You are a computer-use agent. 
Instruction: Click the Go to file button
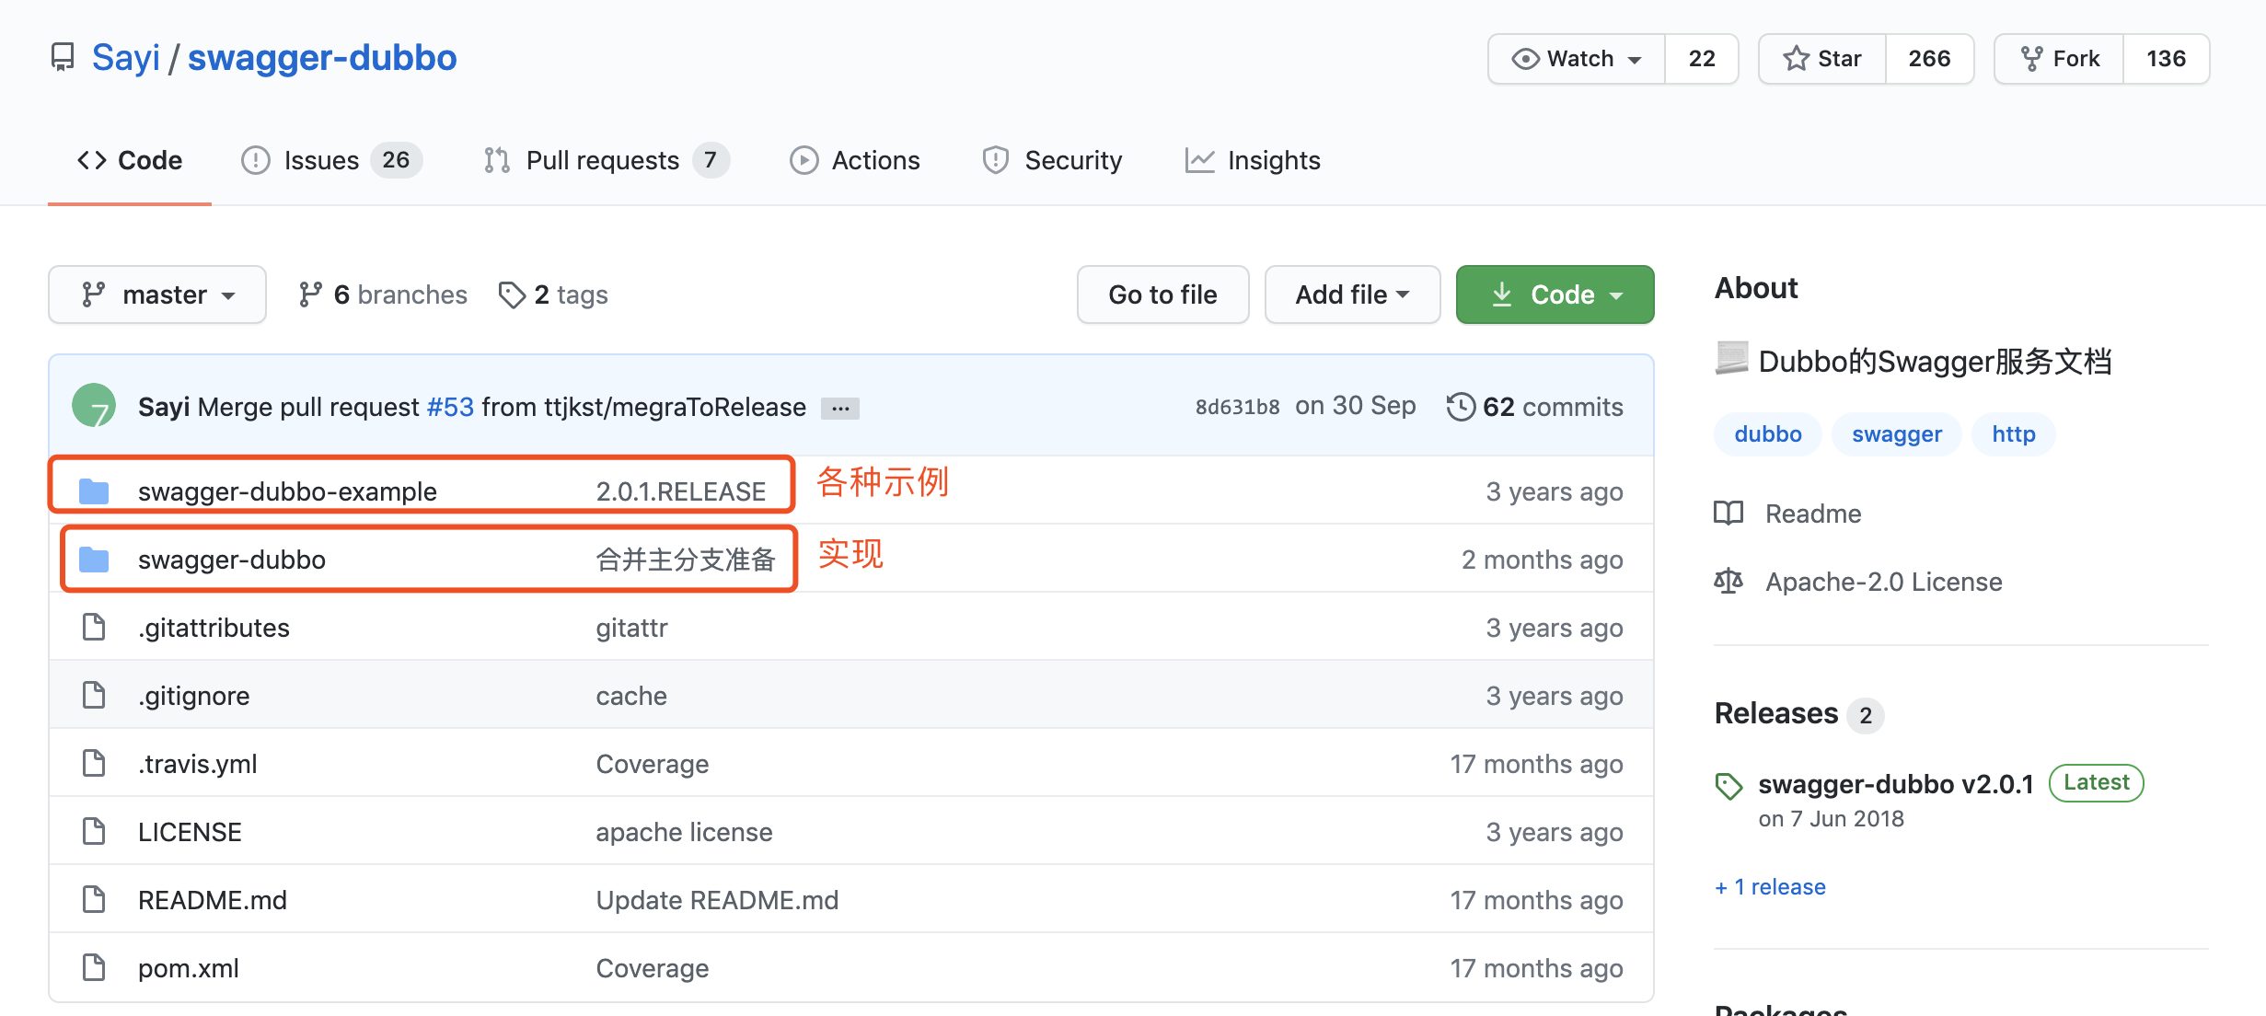pos(1162,294)
